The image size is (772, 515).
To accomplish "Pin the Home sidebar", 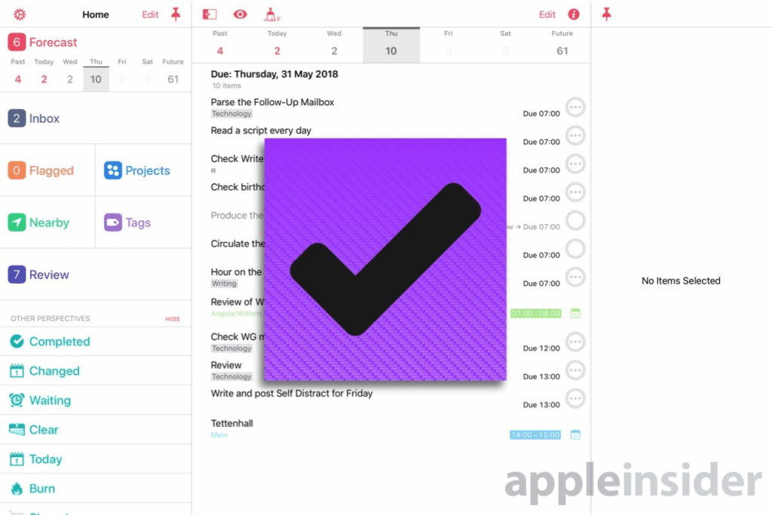I will pos(176,14).
